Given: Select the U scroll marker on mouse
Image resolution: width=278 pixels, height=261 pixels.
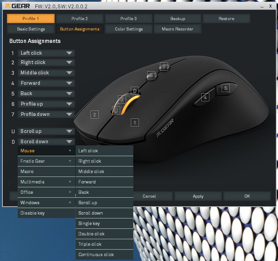Looking at the screenshot, I should [x=116, y=111].
